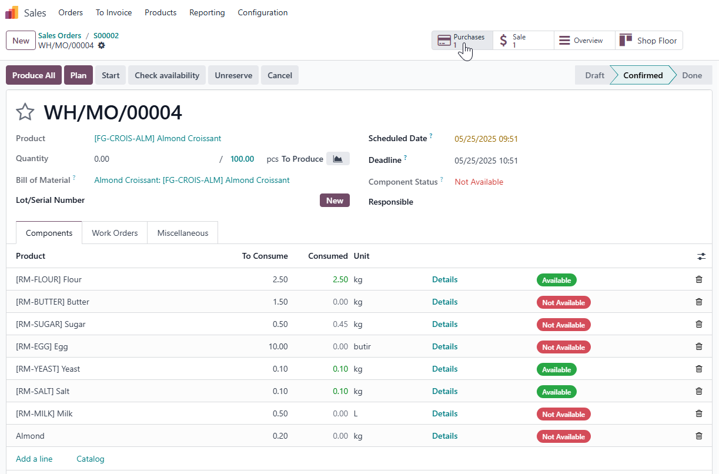This screenshot has height=474, width=719.
Task: Click Add a line link
Action: [x=34, y=459]
